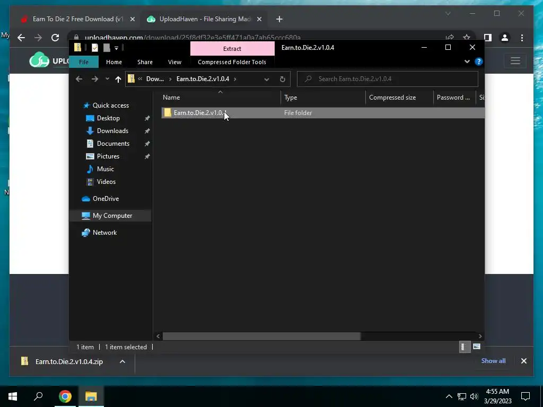Click the Search Earn.to.Die.2.v1.0.4 box
This screenshot has width=543, height=407.
click(x=388, y=79)
